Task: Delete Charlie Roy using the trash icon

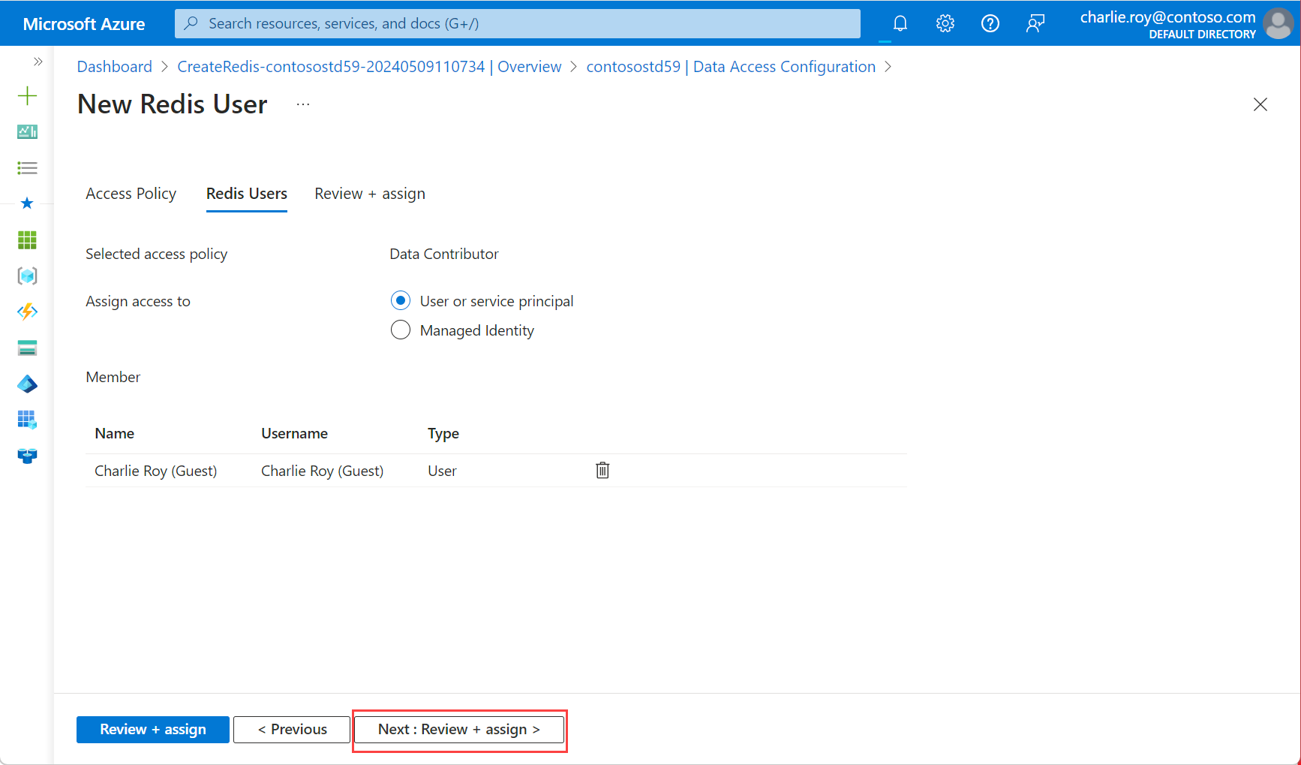Action: 602,470
